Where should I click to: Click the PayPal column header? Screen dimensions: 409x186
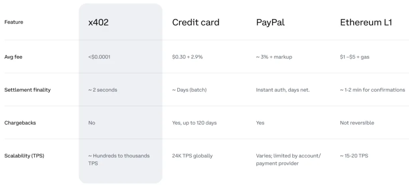270,22
